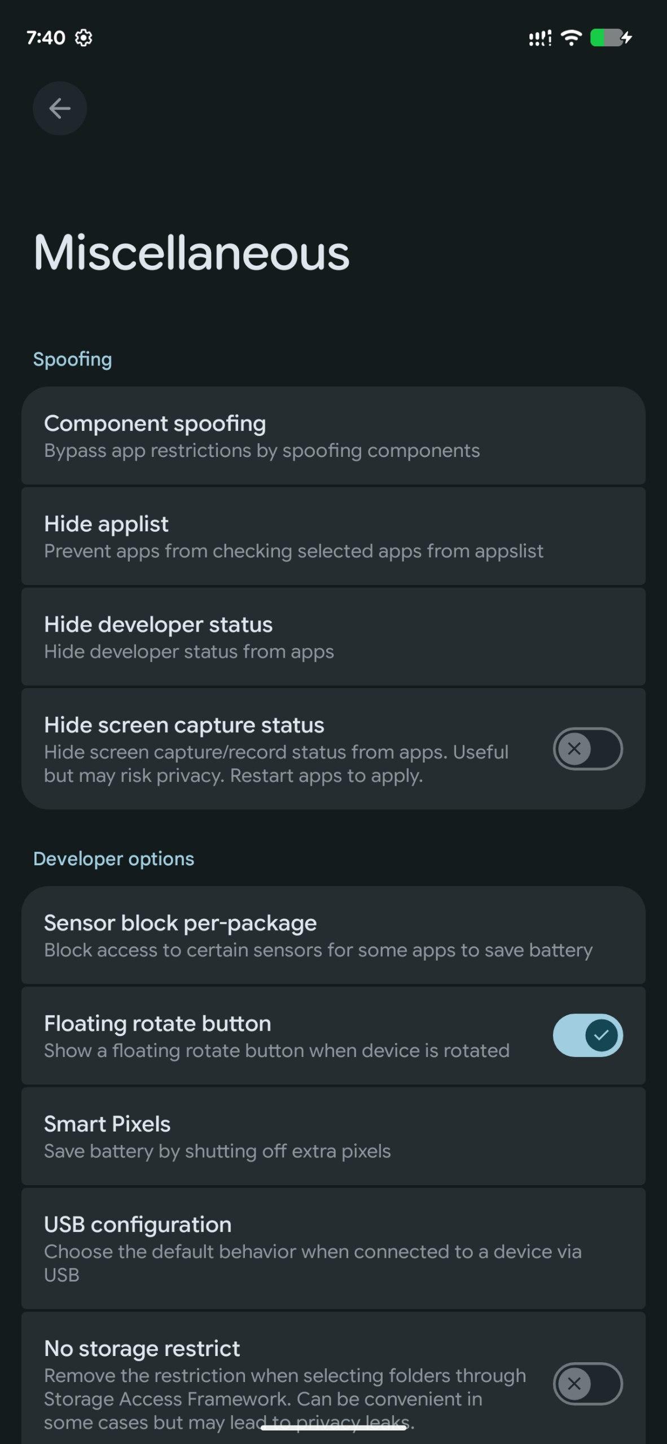Image resolution: width=667 pixels, height=1444 pixels.
Task: Tap the Miscellaneous page title
Action: tap(191, 253)
